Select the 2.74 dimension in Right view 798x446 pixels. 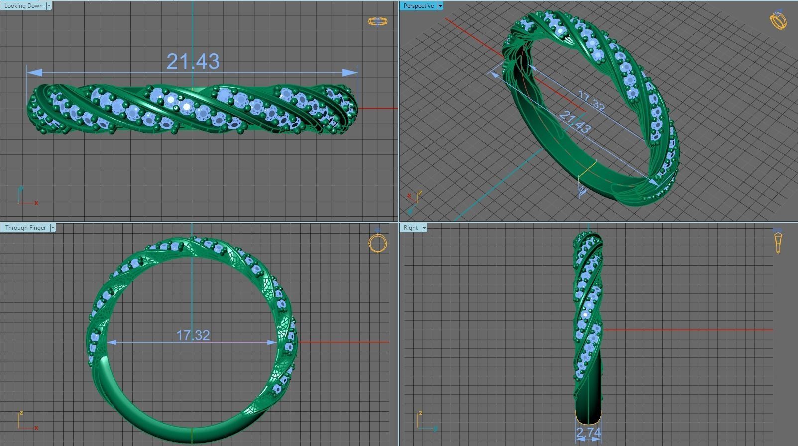click(x=588, y=432)
